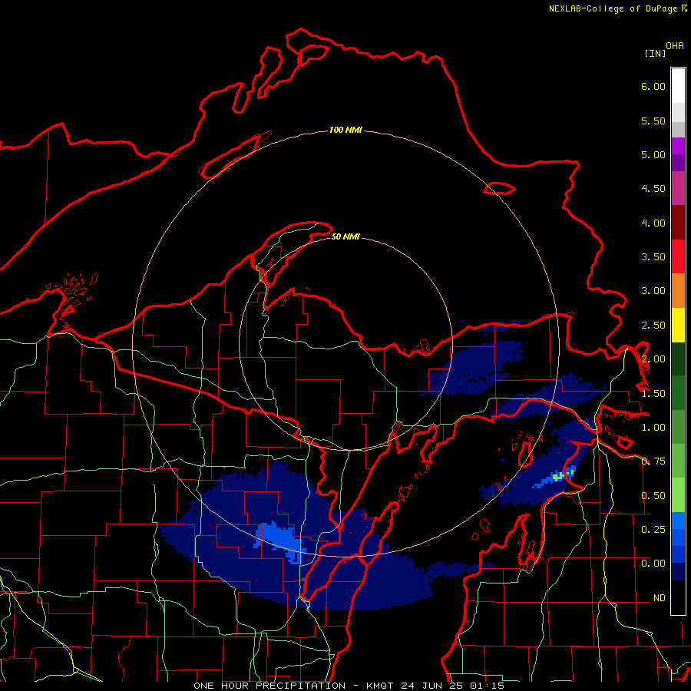Click the 1.50 legend value
691x691 pixels.
[x=653, y=394]
